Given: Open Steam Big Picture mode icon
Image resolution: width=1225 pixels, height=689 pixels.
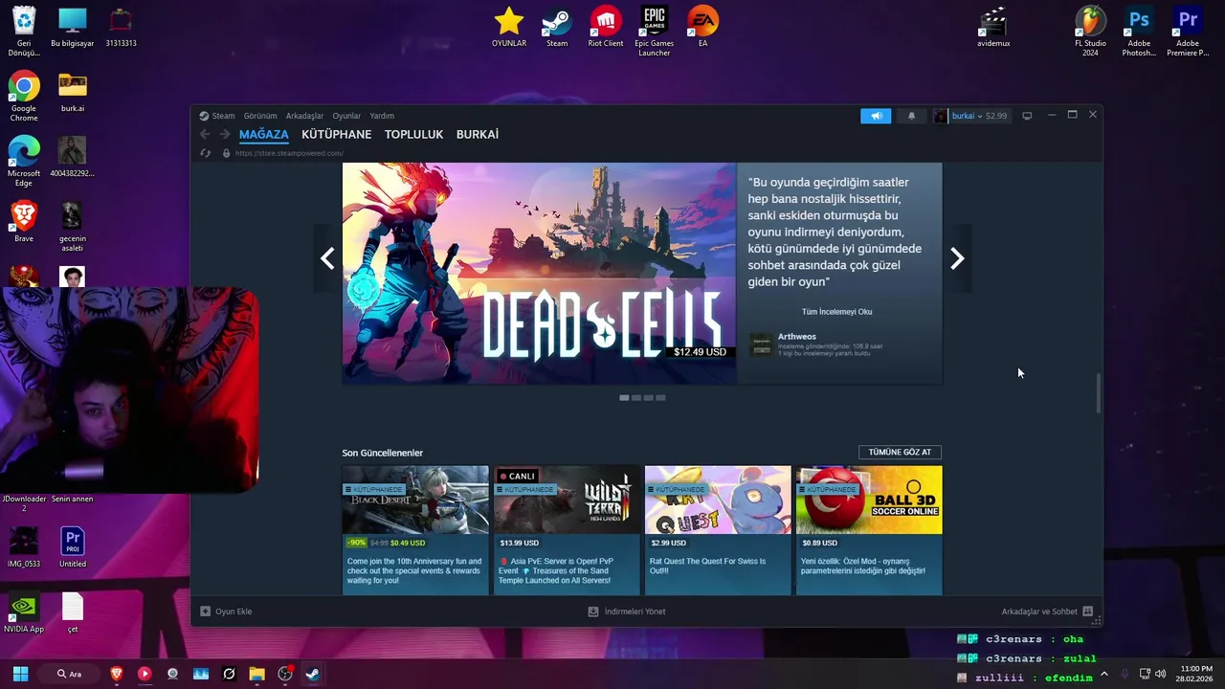Looking at the screenshot, I should click(x=1027, y=116).
